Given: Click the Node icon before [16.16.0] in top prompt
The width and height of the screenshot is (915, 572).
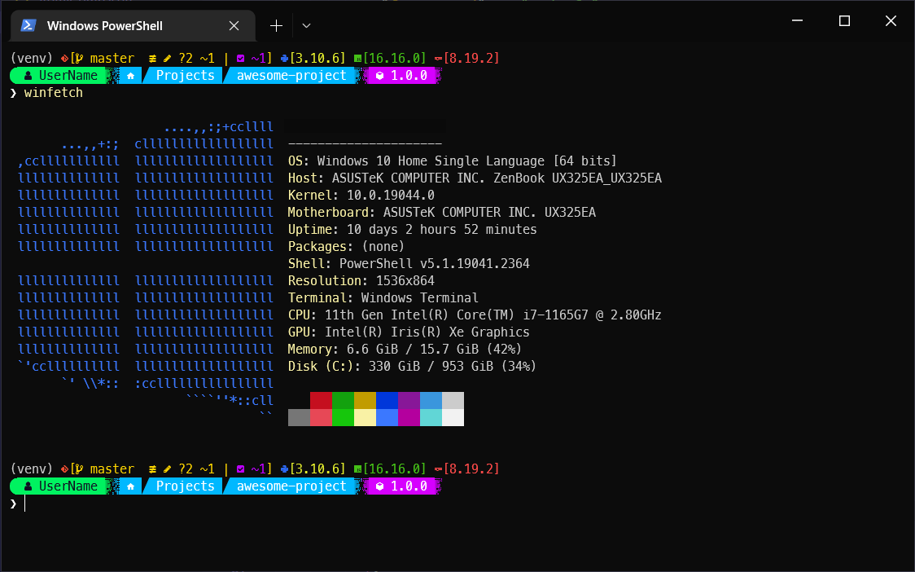Looking at the screenshot, I should [357, 59].
